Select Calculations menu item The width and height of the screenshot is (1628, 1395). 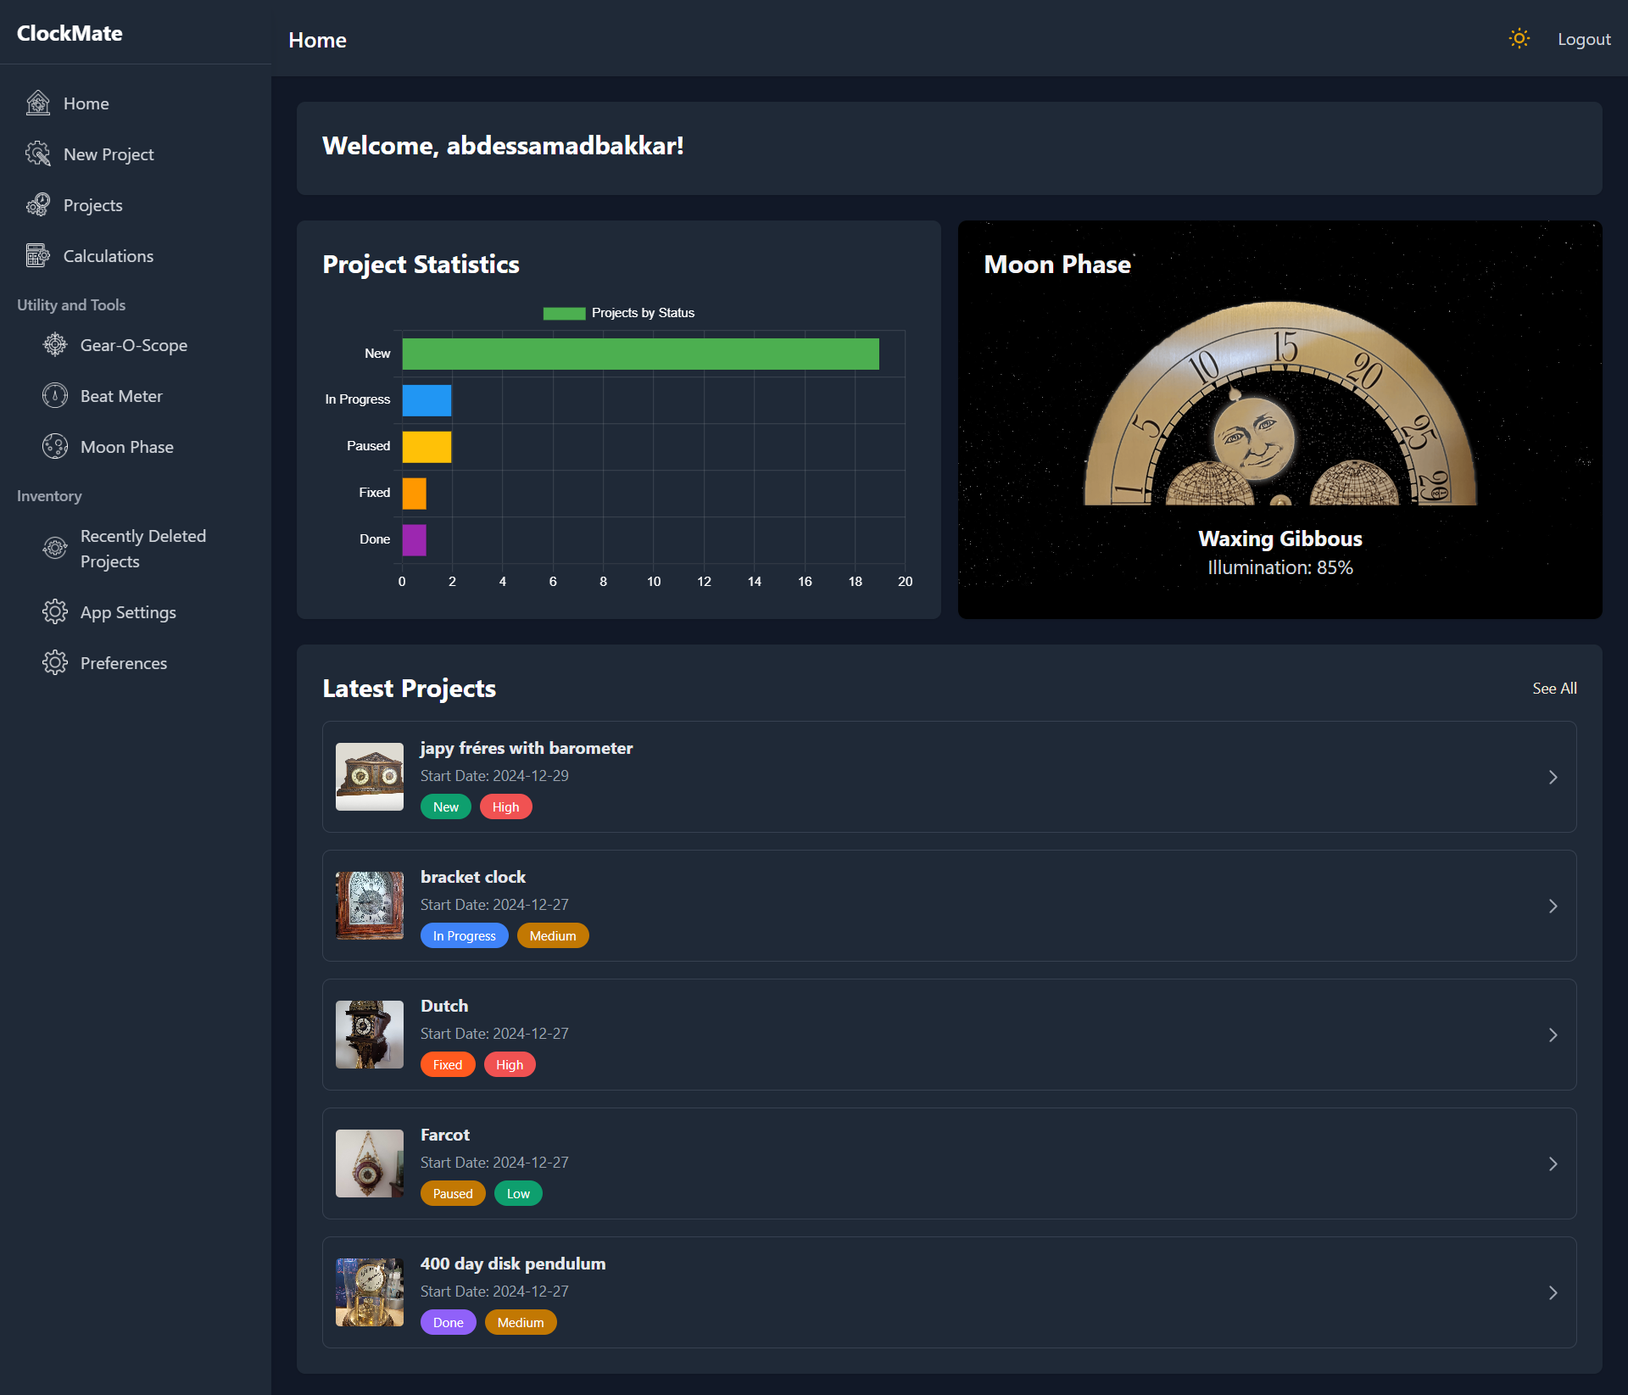(109, 256)
